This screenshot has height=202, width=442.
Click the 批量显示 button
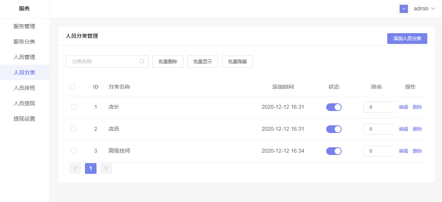[203, 62]
